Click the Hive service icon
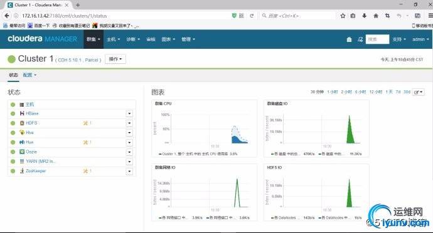 (x=22, y=132)
